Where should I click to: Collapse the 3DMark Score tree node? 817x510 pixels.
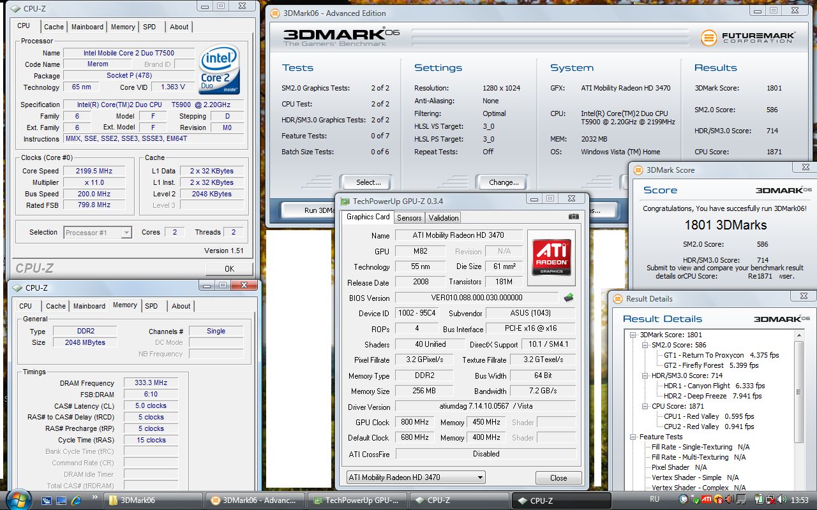click(x=633, y=335)
